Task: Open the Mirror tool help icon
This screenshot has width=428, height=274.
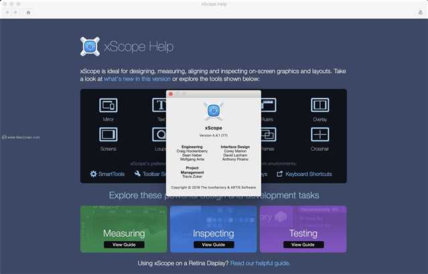Action: [109, 105]
